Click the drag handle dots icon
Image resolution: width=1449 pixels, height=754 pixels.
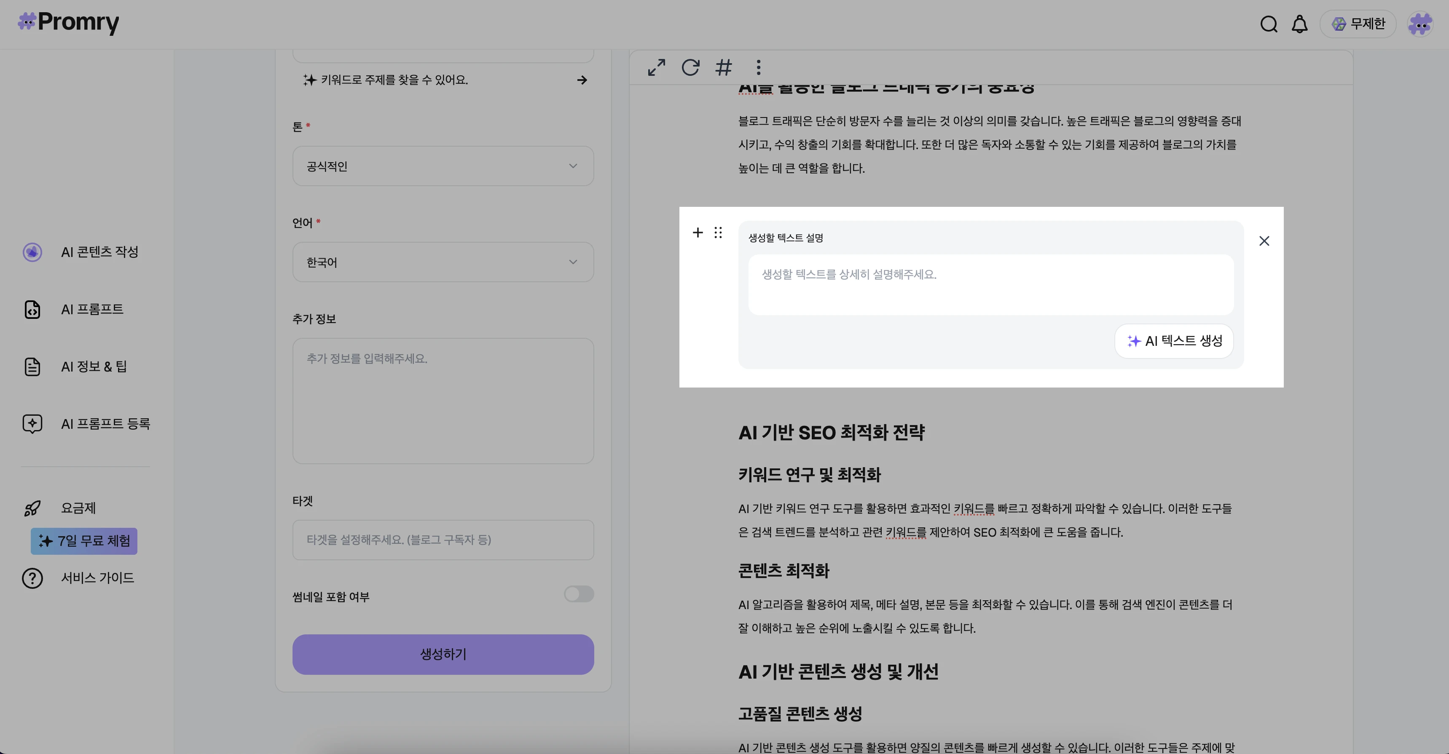[718, 232]
